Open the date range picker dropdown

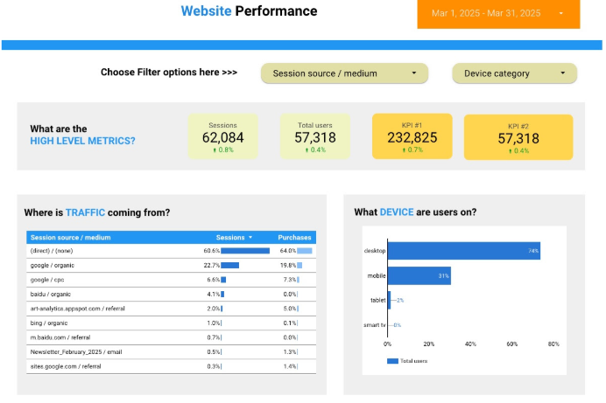coord(497,13)
